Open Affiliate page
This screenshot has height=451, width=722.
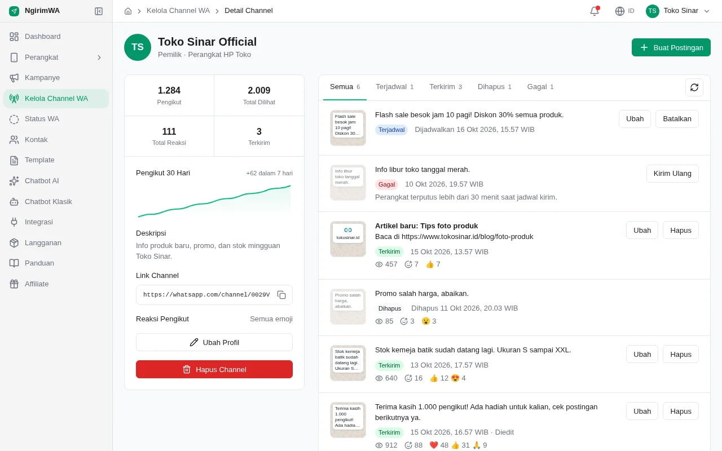tap(56, 284)
